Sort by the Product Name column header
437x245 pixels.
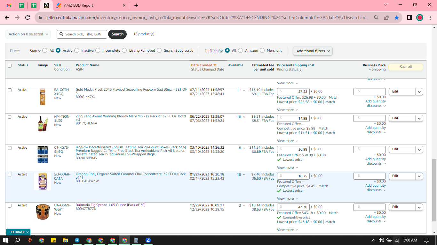87,65
